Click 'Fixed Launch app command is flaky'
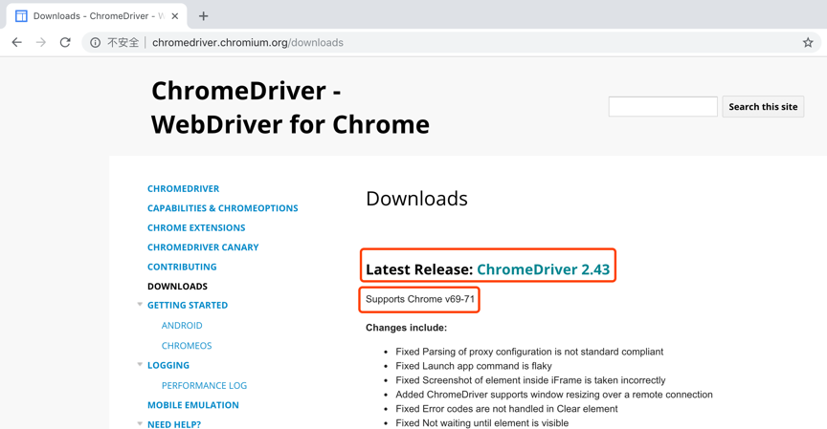 (x=474, y=366)
